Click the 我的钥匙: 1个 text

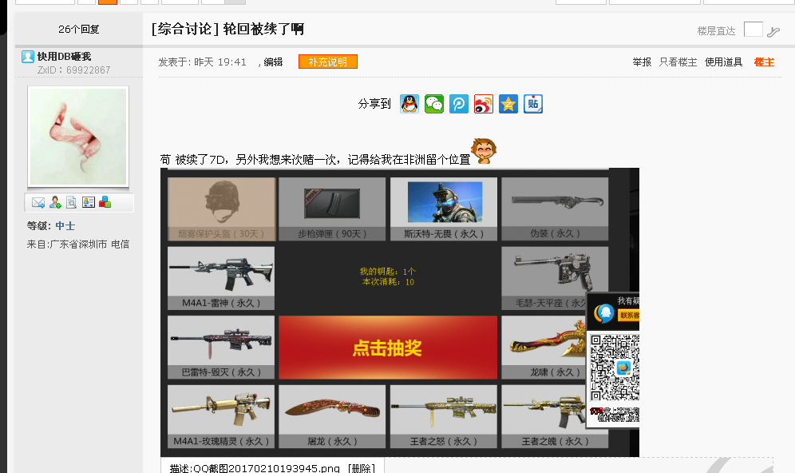(x=388, y=272)
